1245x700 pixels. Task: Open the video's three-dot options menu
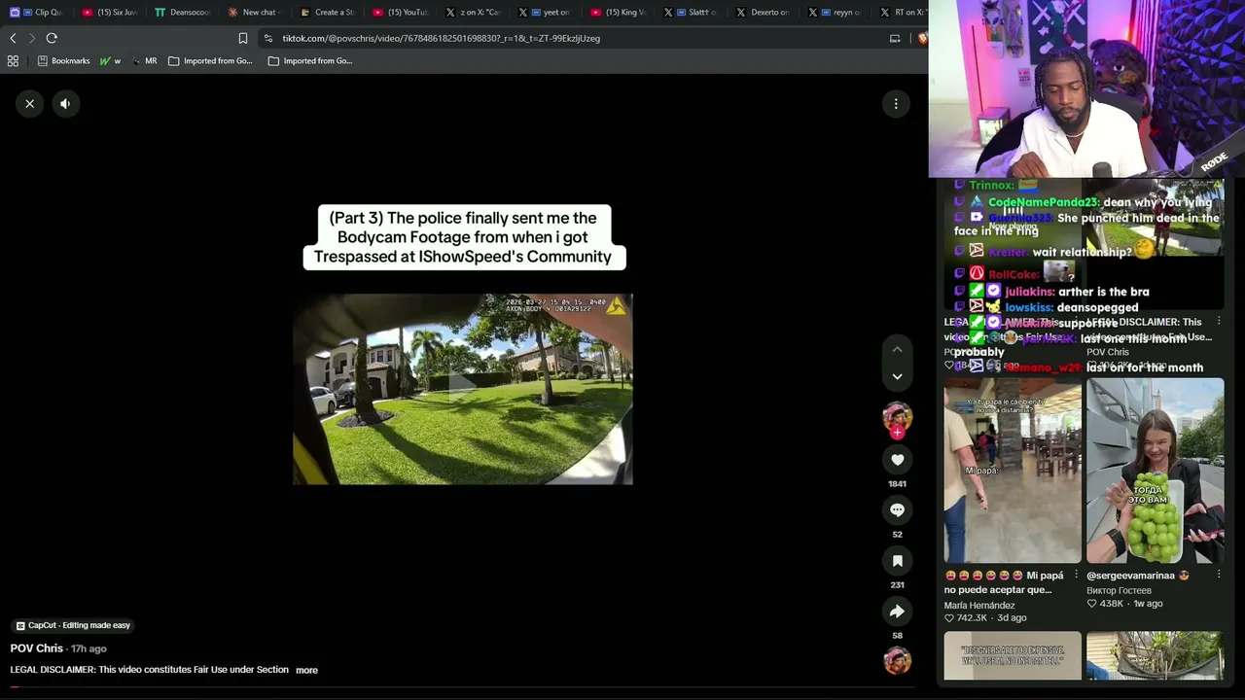(896, 103)
